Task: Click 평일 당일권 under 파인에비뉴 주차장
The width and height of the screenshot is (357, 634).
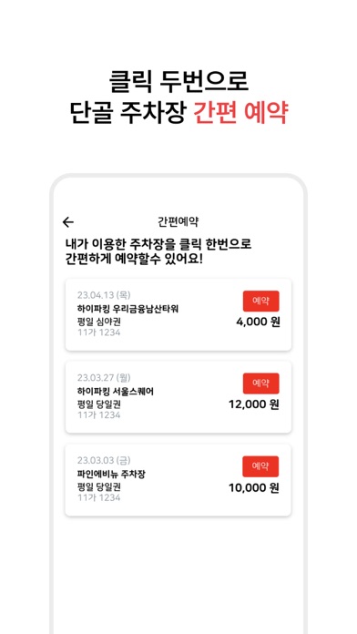Action: coord(98,487)
